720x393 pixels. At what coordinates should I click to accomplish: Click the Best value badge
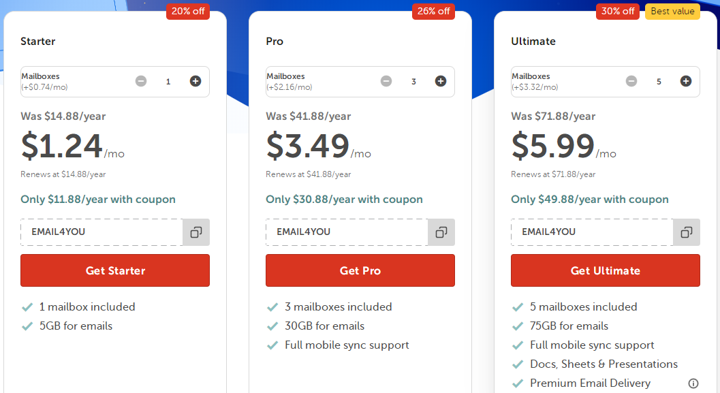point(672,12)
